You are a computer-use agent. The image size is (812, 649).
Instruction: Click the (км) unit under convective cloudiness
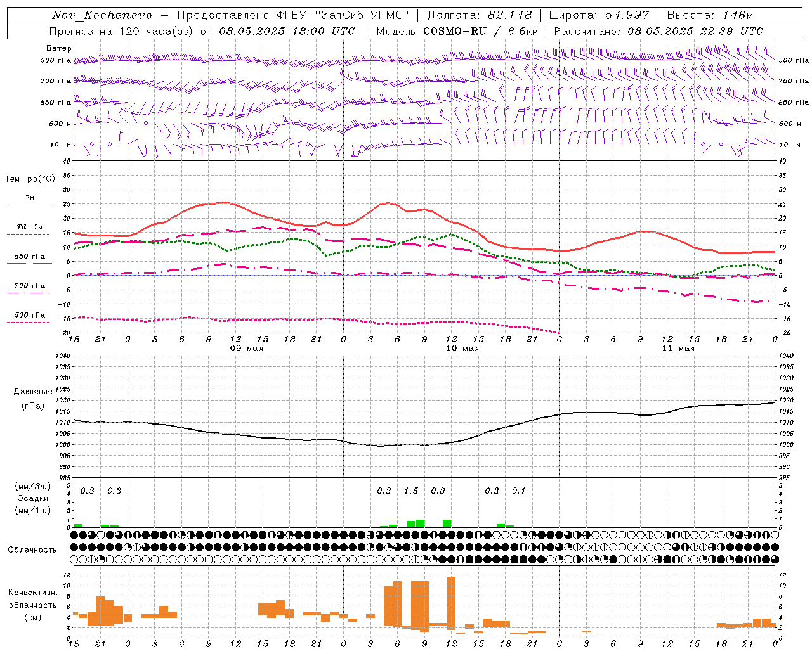33,617
